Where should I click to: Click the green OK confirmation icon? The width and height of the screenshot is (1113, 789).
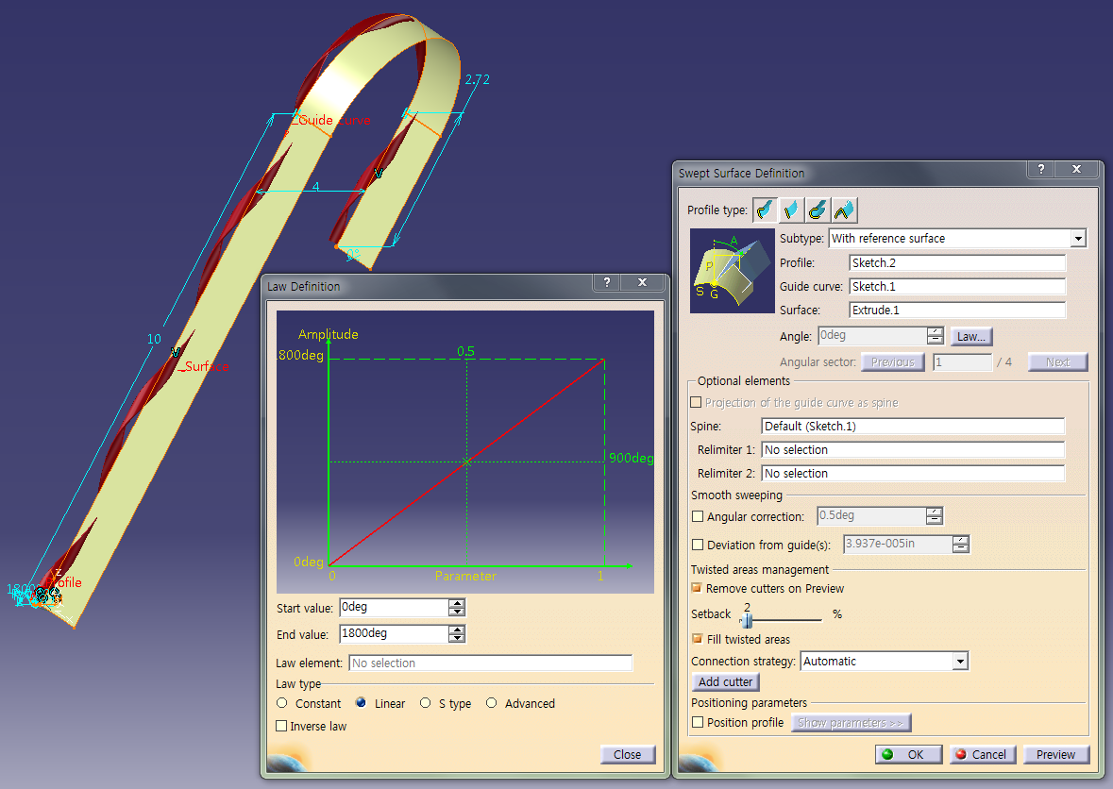pos(886,754)
